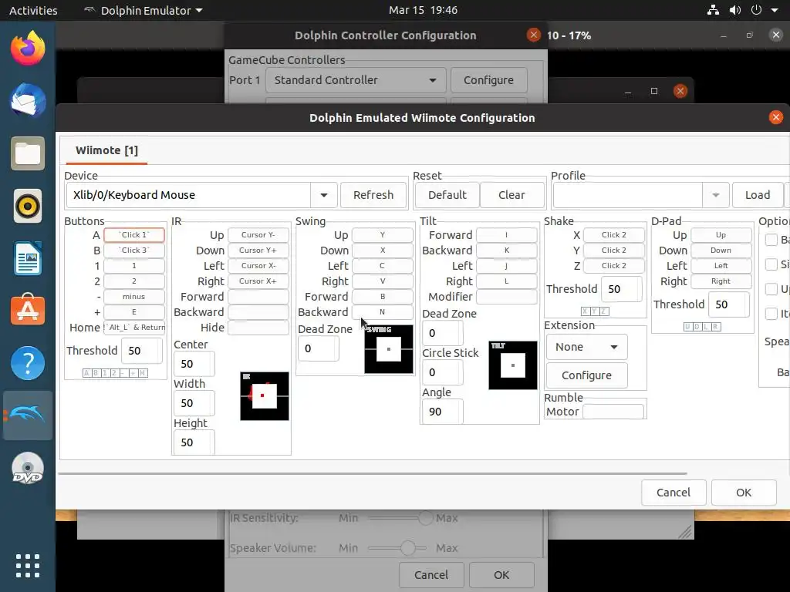
Task: Toggle Options checkbox starting 'U'
Action: click(771, 289)
